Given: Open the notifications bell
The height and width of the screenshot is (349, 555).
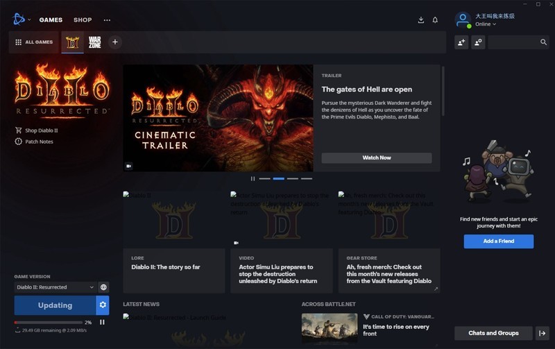Looking at the screenshot, I should pyautogui.click(x=435, y=20).
